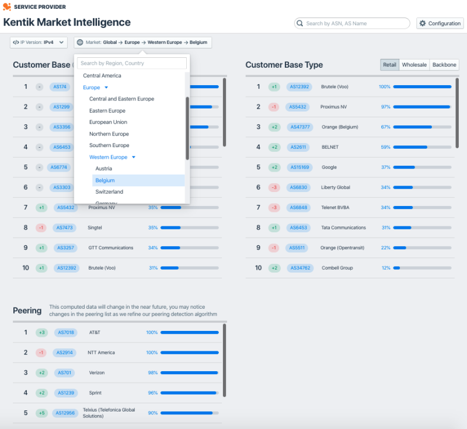Click the +1 rank badge for Tata Communications
The height and width of the screenshot is (429, 467).
[274, 228]
